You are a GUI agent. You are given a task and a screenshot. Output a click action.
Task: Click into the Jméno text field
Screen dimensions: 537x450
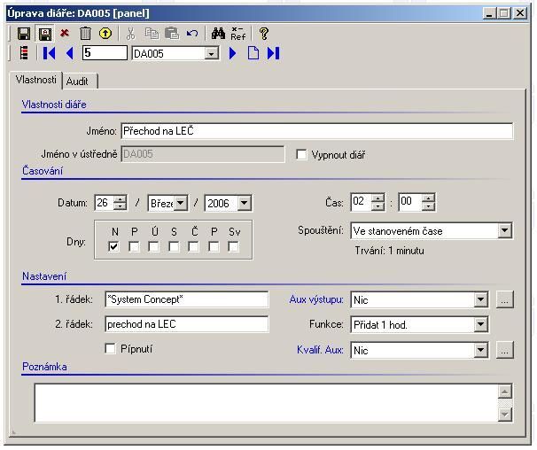pos(315,131)
